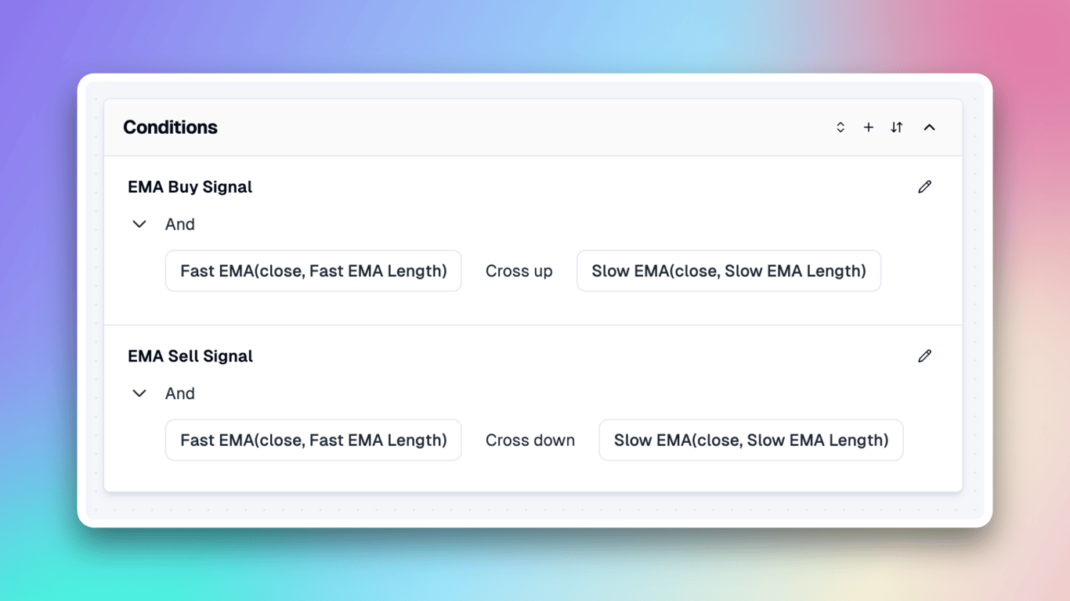
Task: Select the Slow EMA chip in EMA Buy Signal
Action: coord(728,271)
